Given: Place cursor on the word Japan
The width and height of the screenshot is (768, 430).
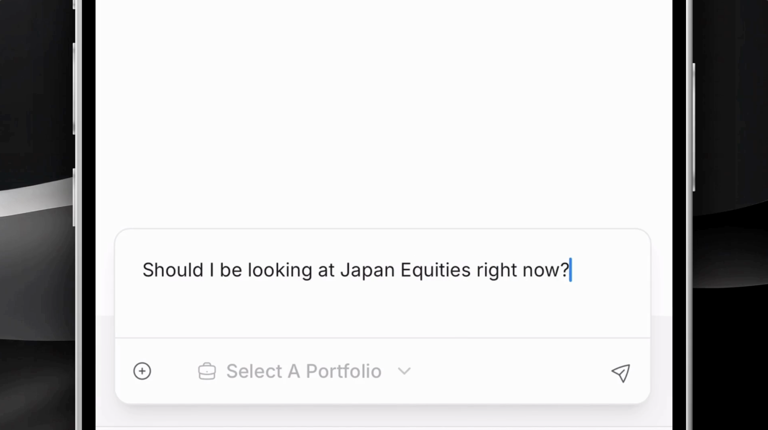Looking at the screenshot, I should (367, 270).
